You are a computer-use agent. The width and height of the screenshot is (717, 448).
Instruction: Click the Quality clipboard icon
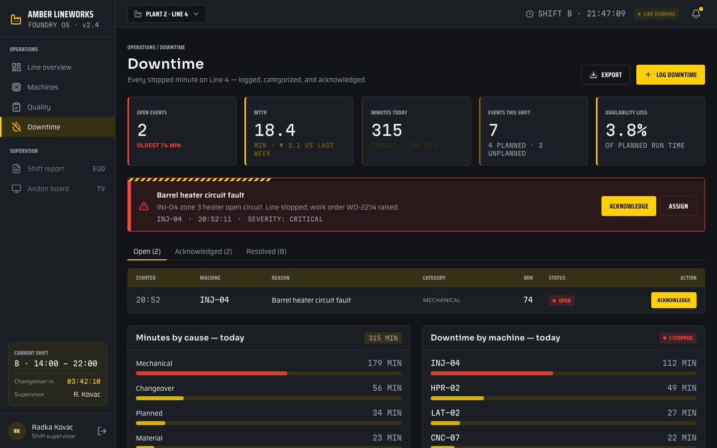[16, 107]
